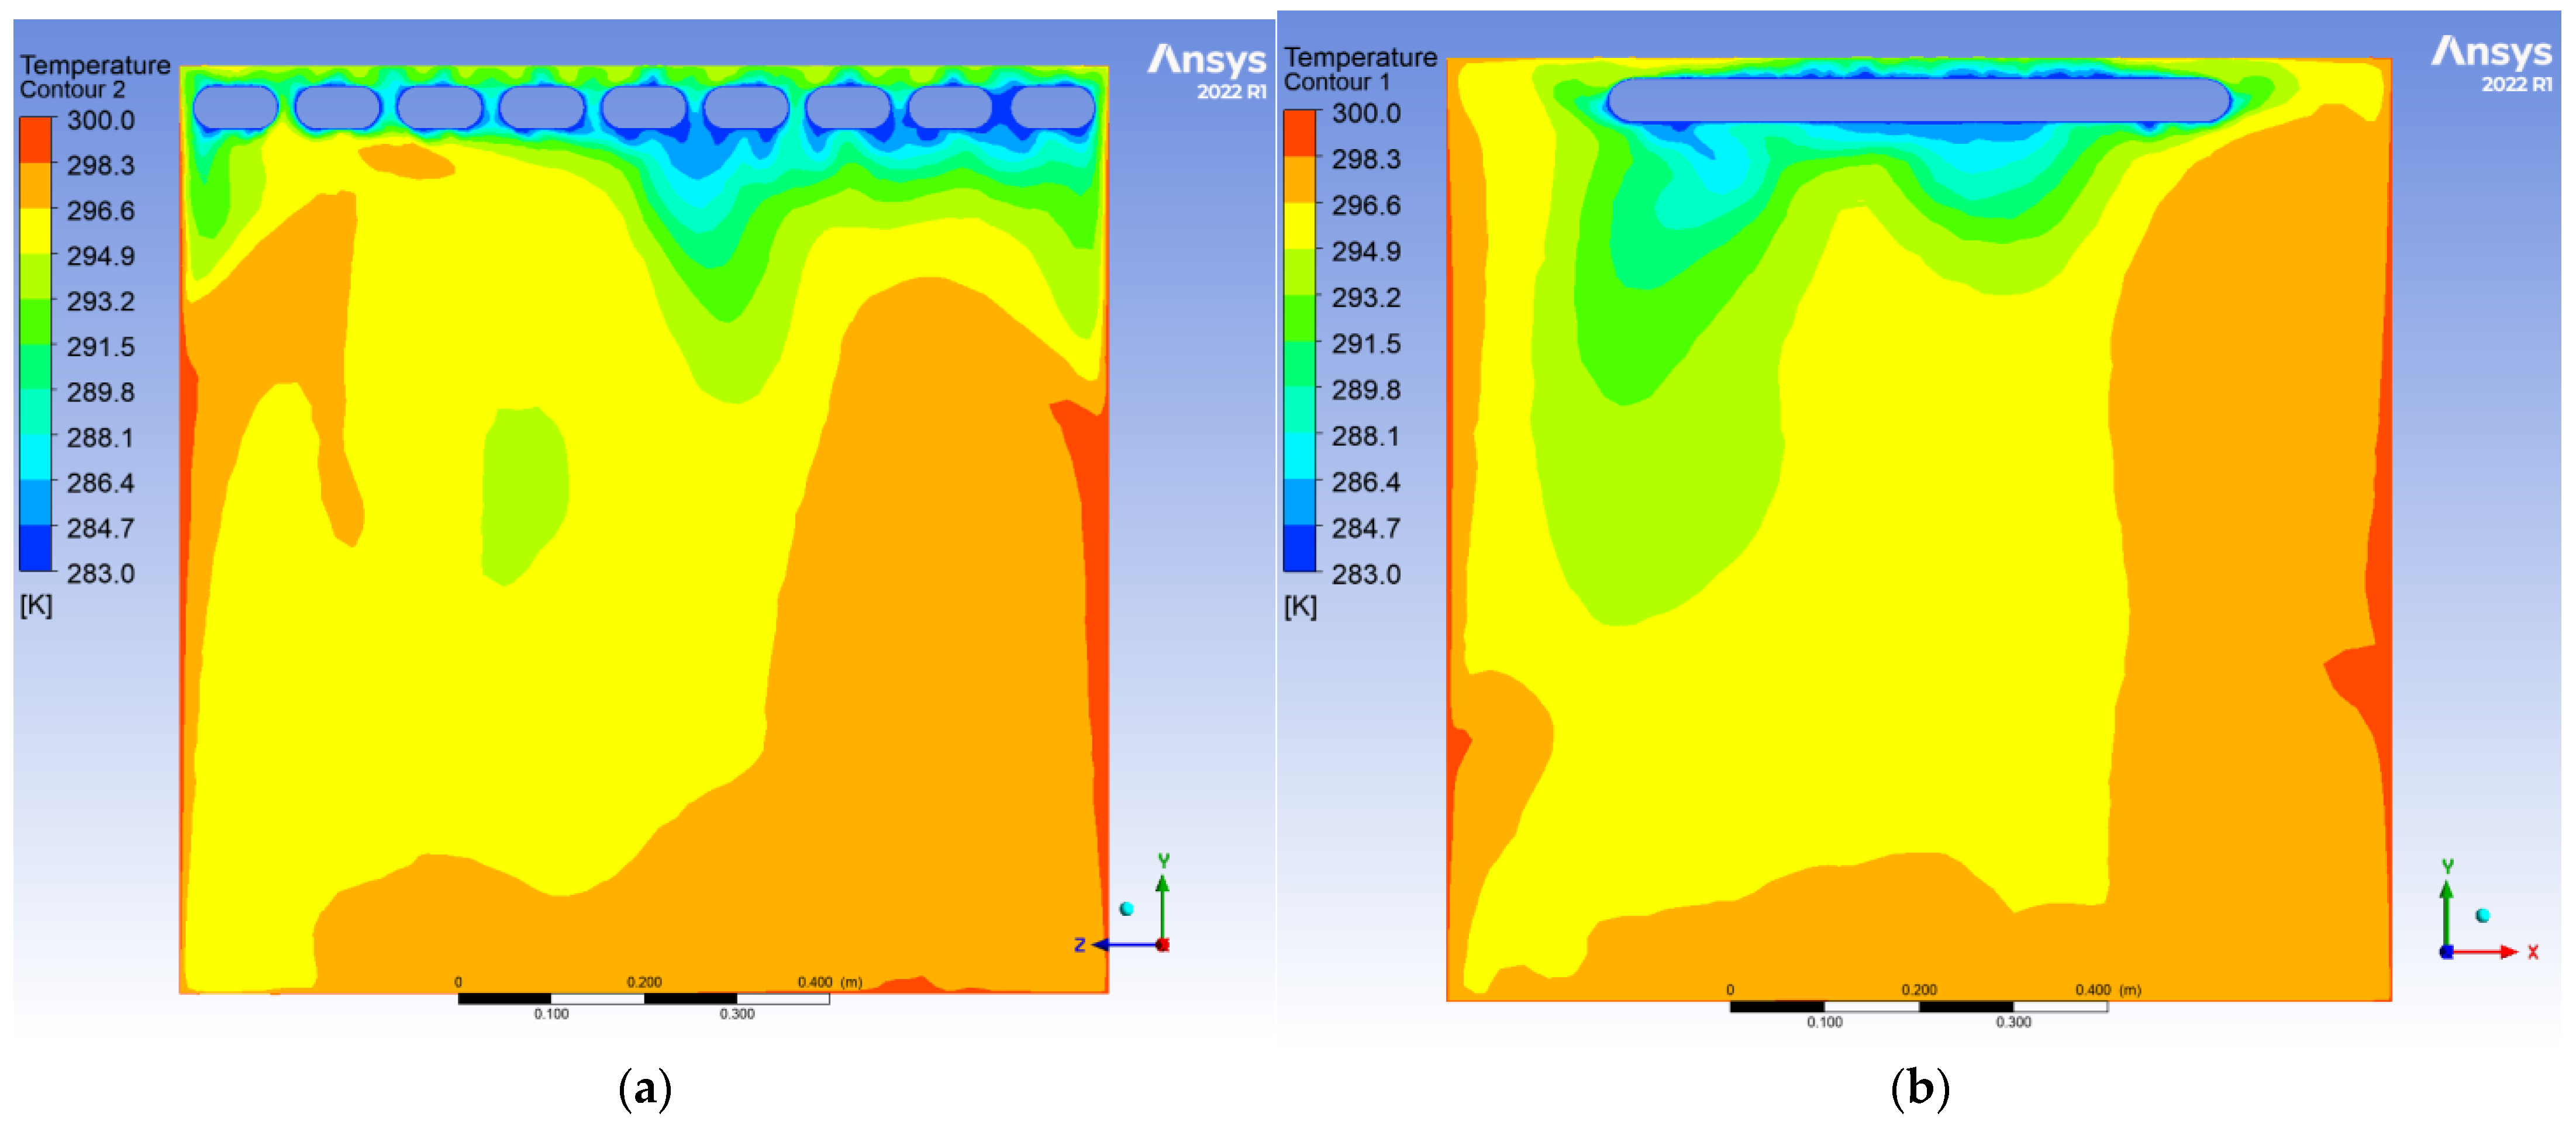Click the 'Temperature Contour 2' title
Screen dimensions: 2576x1128
coord(94,77)
